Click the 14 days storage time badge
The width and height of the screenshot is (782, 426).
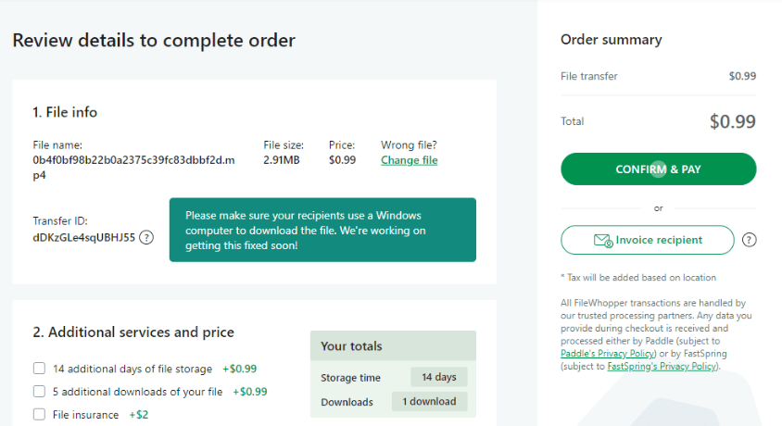tap(439, 377)
